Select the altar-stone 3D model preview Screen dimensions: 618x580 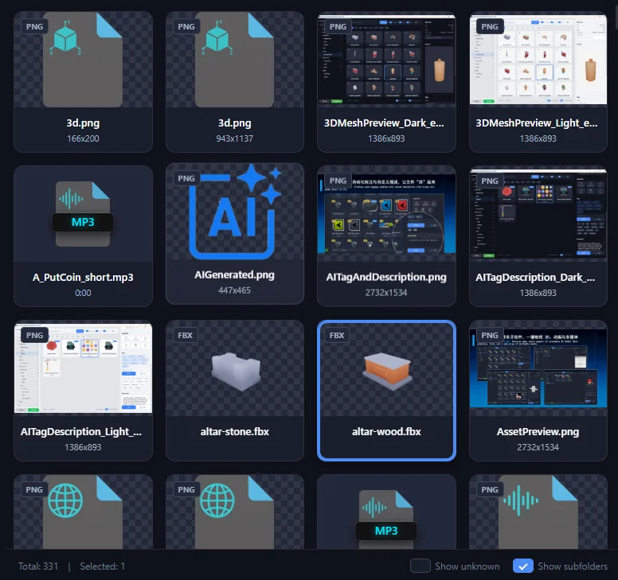tap(236, 372)
